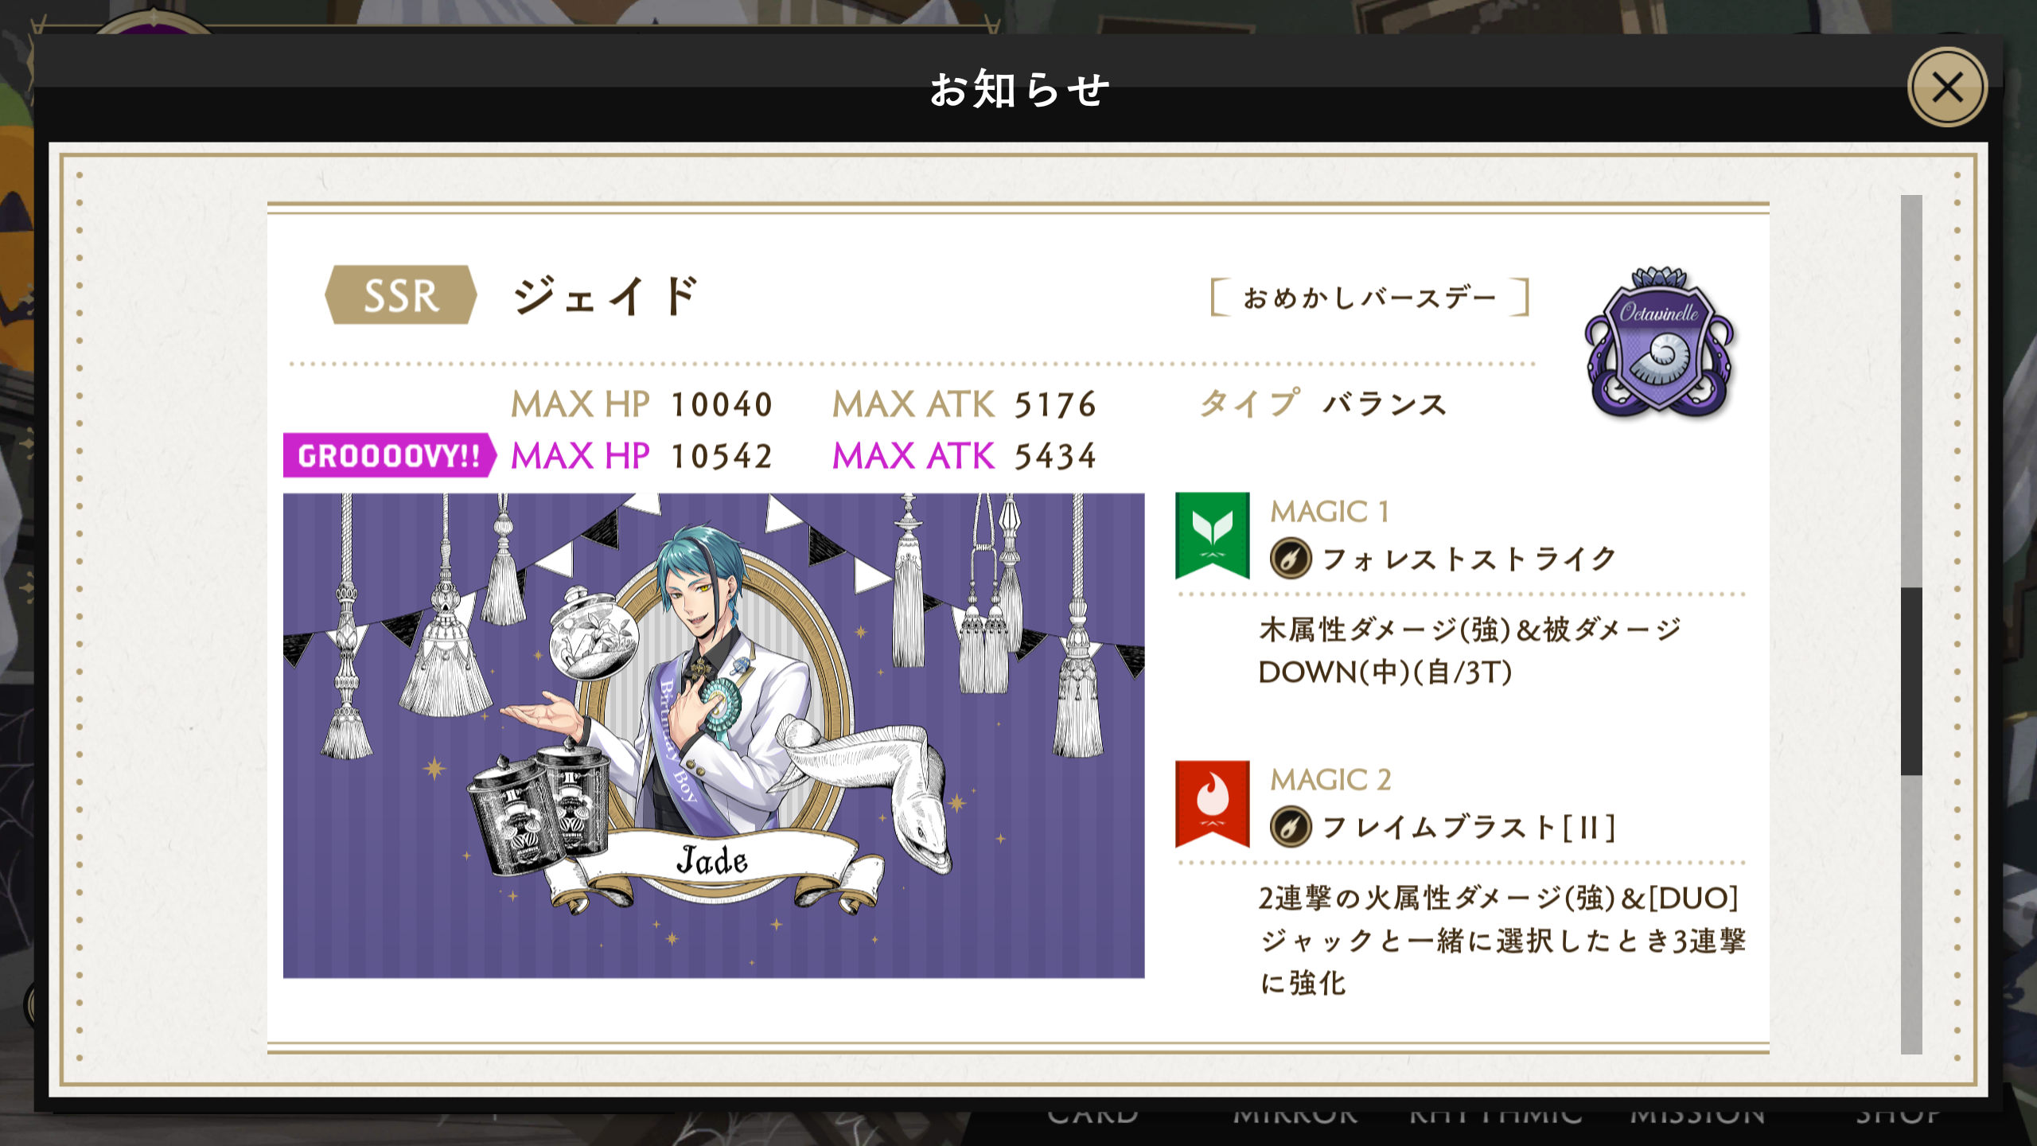Open the CARD menu at bottom
2037x1146 pixels.
pos(1093,1115)
